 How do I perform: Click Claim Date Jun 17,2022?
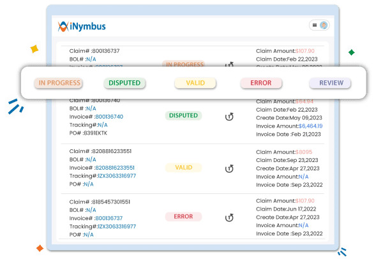[286, 209]
